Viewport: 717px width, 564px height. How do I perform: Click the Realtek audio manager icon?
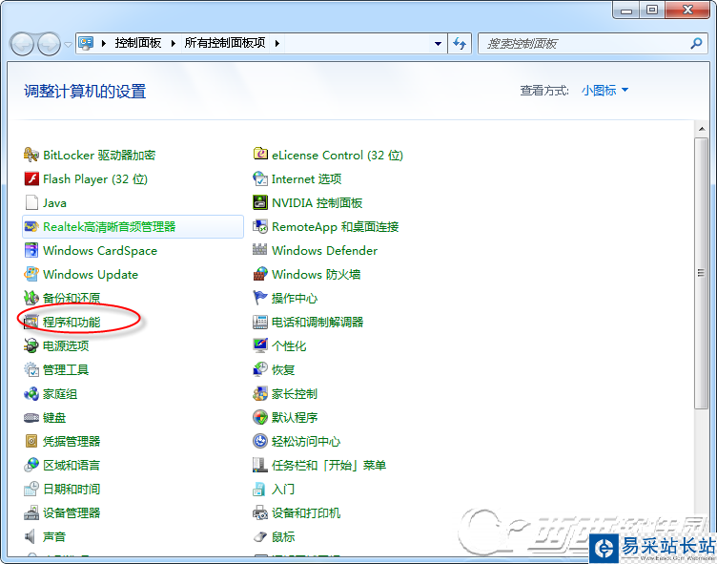point(31,226)
